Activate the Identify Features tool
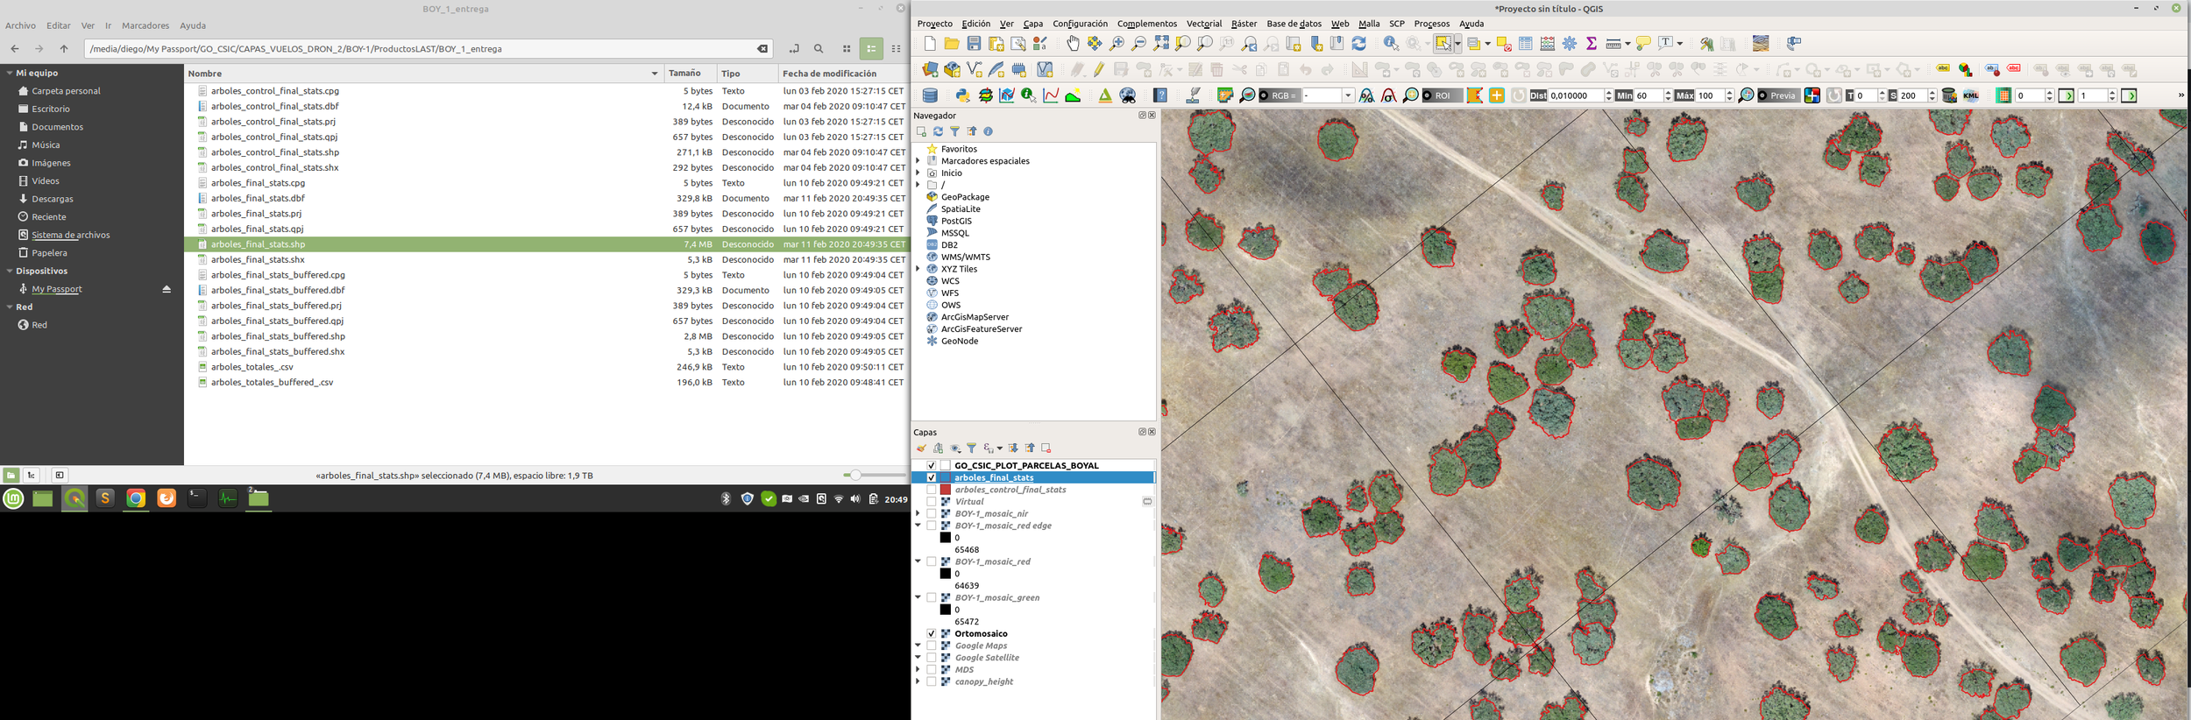This screenshot has height=720, width=2191. pyautogui.click(x=1390, y=43)
